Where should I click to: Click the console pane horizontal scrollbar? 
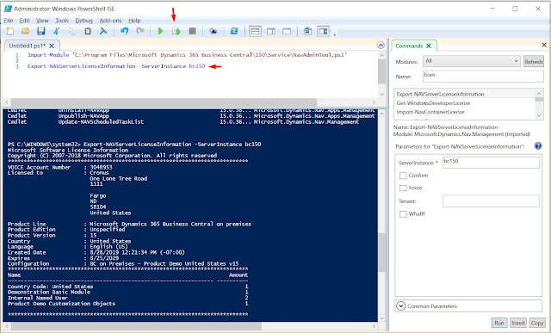[x=135, y=326]
